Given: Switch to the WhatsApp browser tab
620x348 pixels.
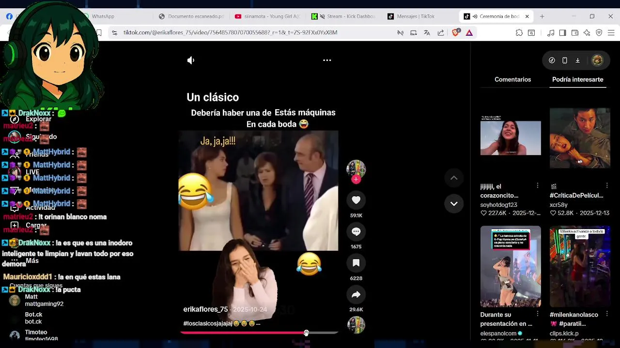Looking at the screenshot, I should tap(103, 16).
